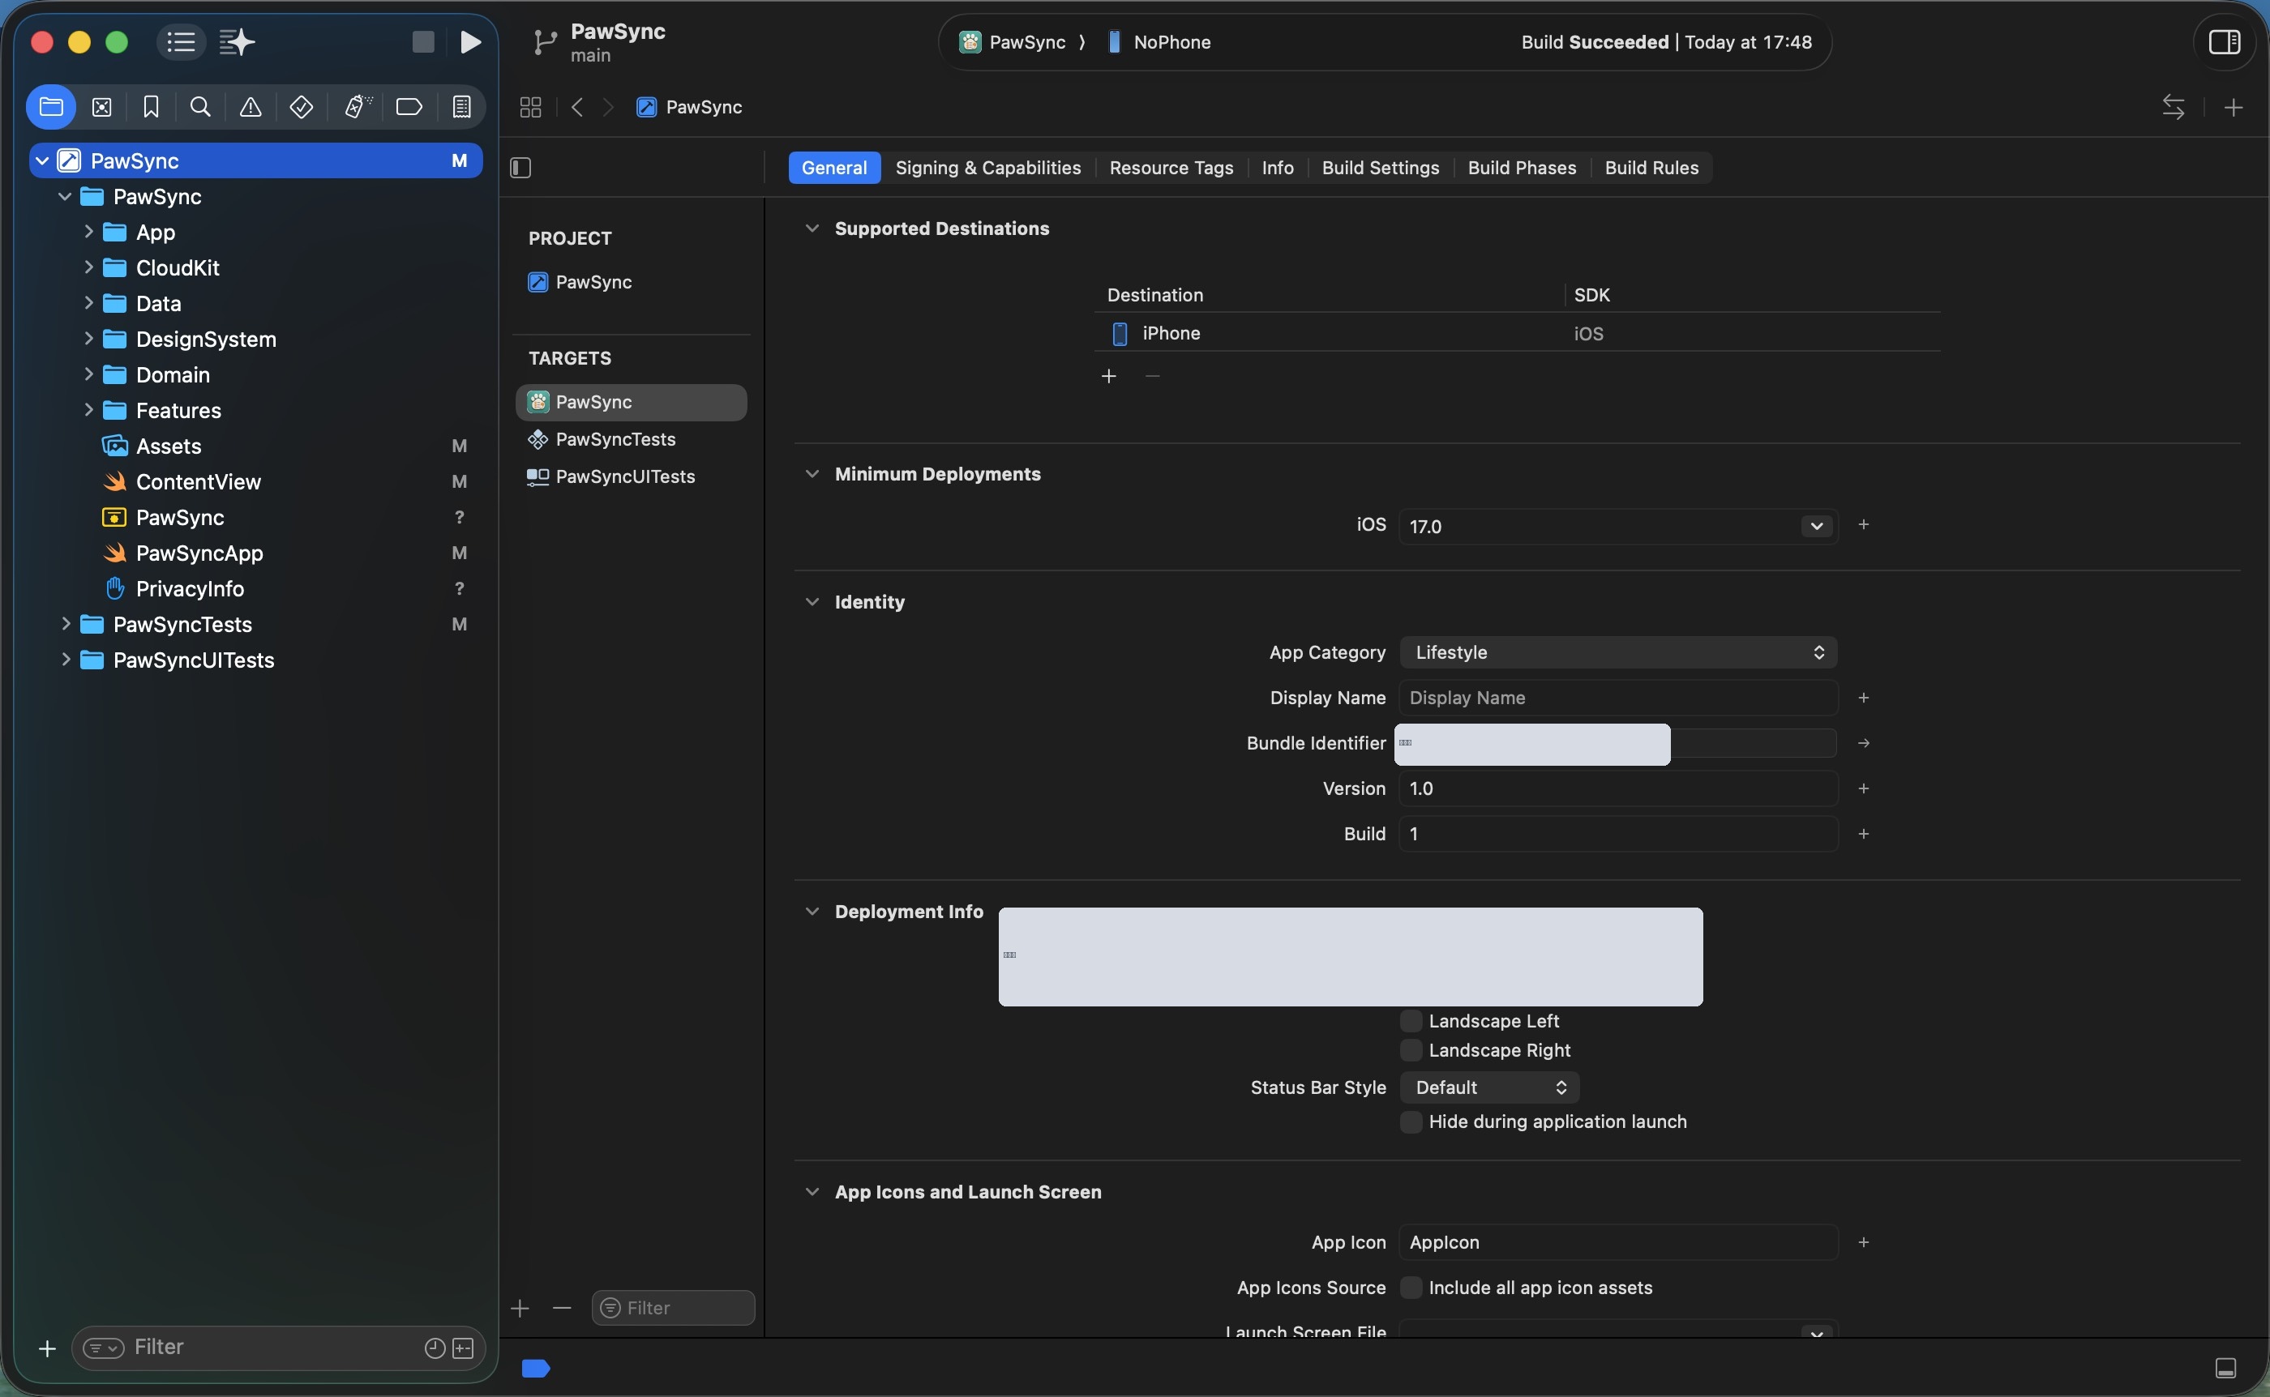Check Include all app icon assets

pos(1411,1288)
